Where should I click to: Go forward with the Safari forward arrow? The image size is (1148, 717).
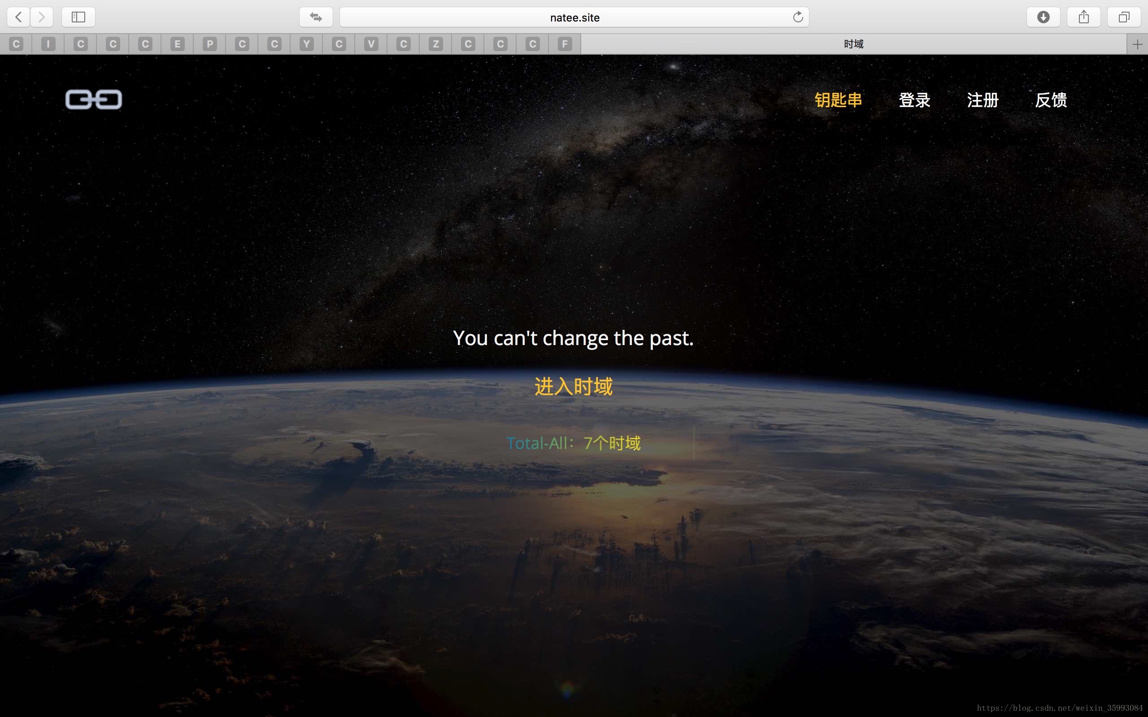pos(42,17)
